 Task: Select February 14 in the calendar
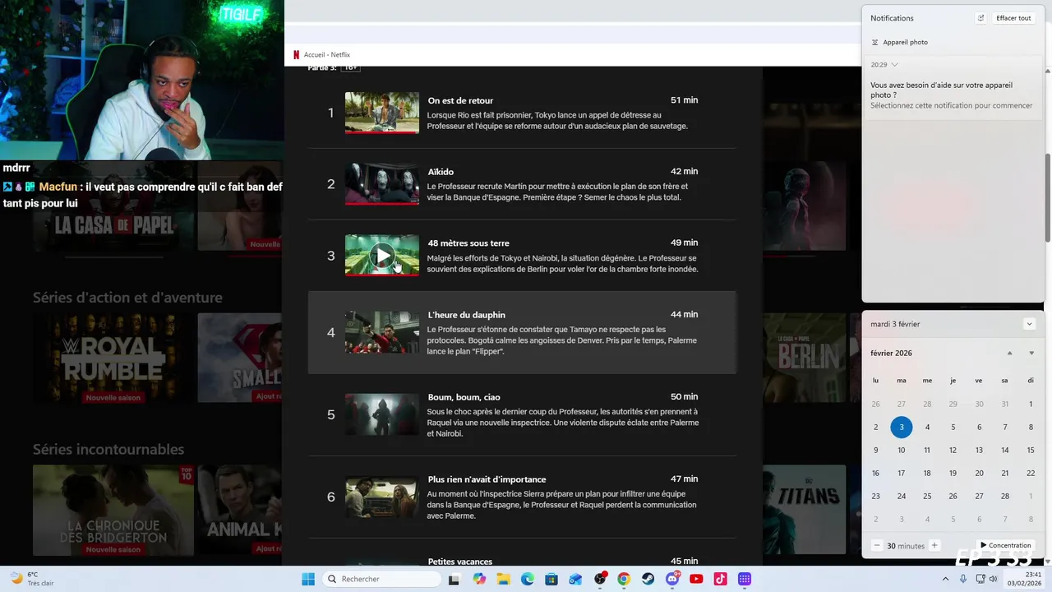[x=1004, y=451]
